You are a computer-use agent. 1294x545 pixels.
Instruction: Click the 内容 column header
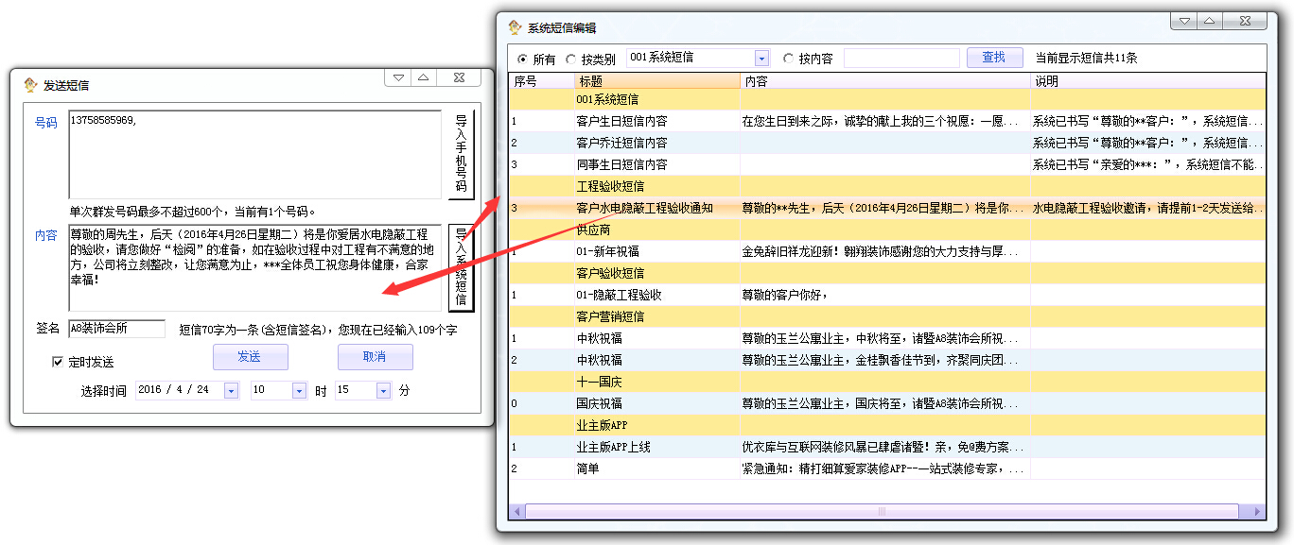tap(884, 81)
